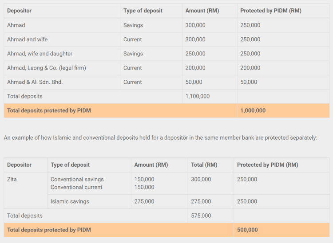Select the 1,000,000 PIDM protected total
Viewport: 333px width, 243px height.
253,110
